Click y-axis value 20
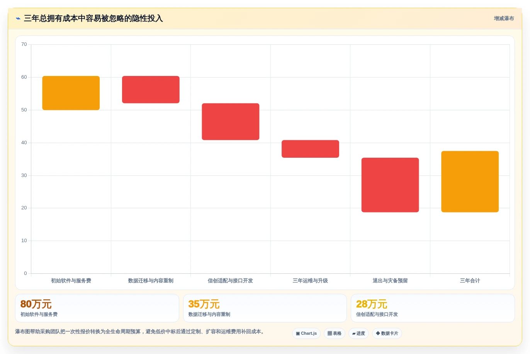 pos(24,208)
